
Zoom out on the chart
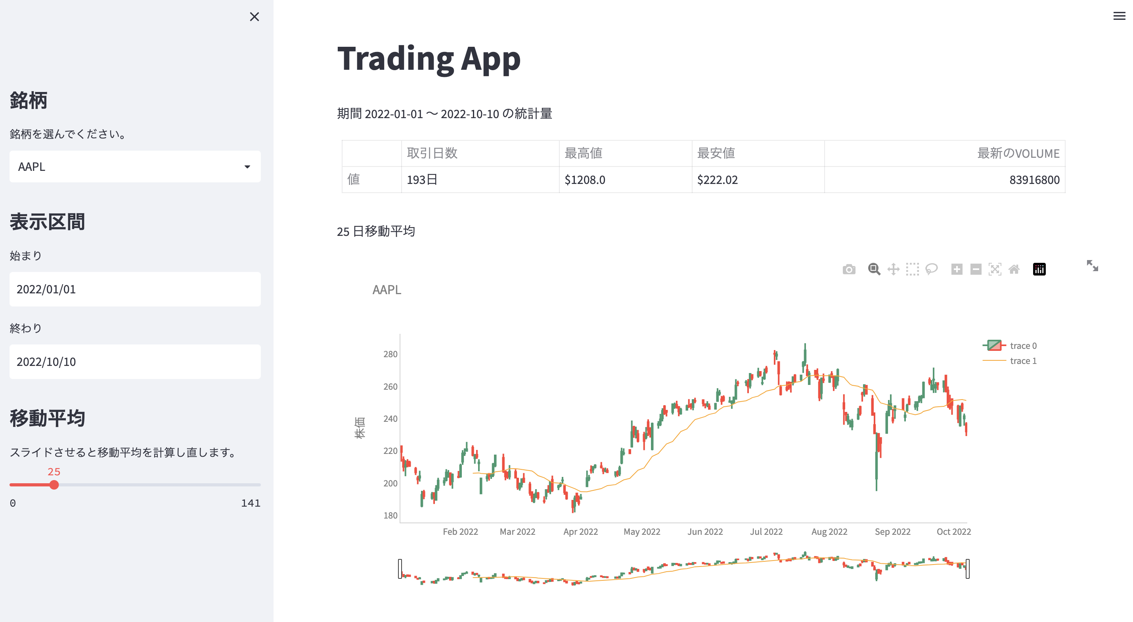click(x=976, y=269)
